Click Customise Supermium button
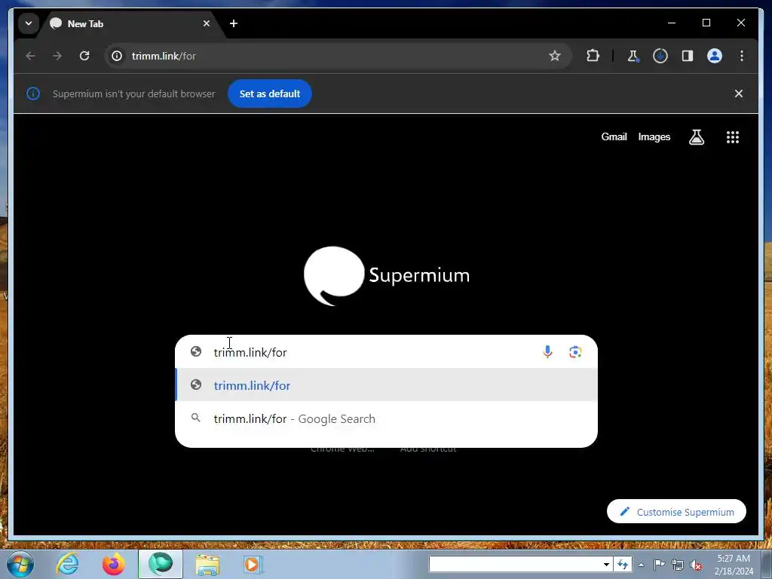Viewport: 772px width, 579px height. (x=676, y=512)
